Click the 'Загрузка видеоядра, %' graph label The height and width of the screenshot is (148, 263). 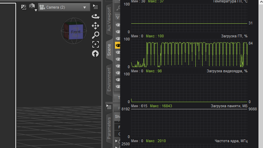(x=227, y=71)
